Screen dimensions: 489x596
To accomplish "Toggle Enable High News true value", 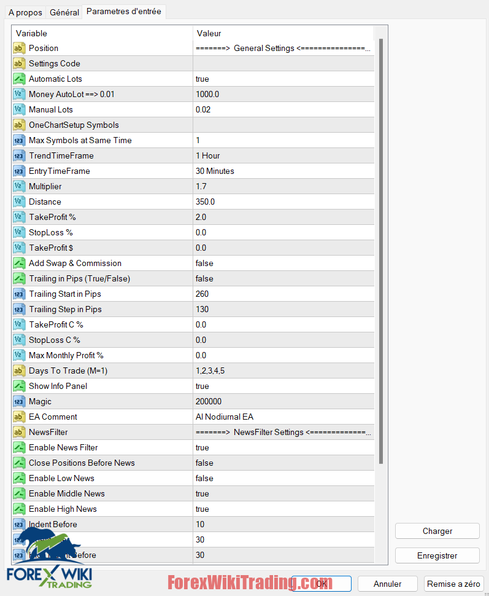I will (283, 509).
